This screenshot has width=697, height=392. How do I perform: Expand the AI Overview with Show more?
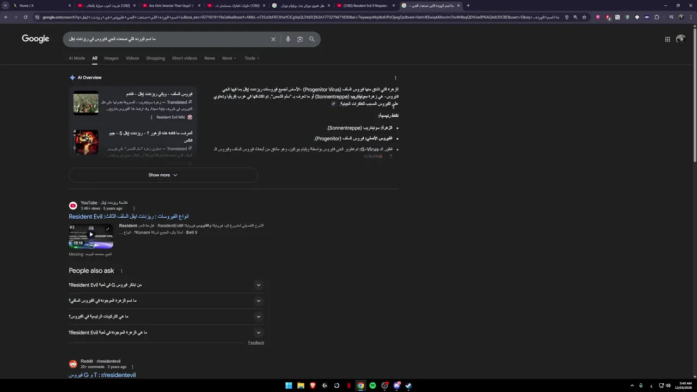tap(163, 175)
